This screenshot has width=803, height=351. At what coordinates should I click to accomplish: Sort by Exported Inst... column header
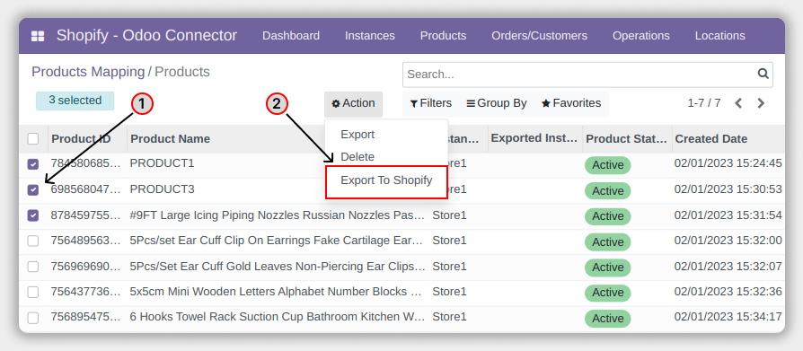(534, 138)
